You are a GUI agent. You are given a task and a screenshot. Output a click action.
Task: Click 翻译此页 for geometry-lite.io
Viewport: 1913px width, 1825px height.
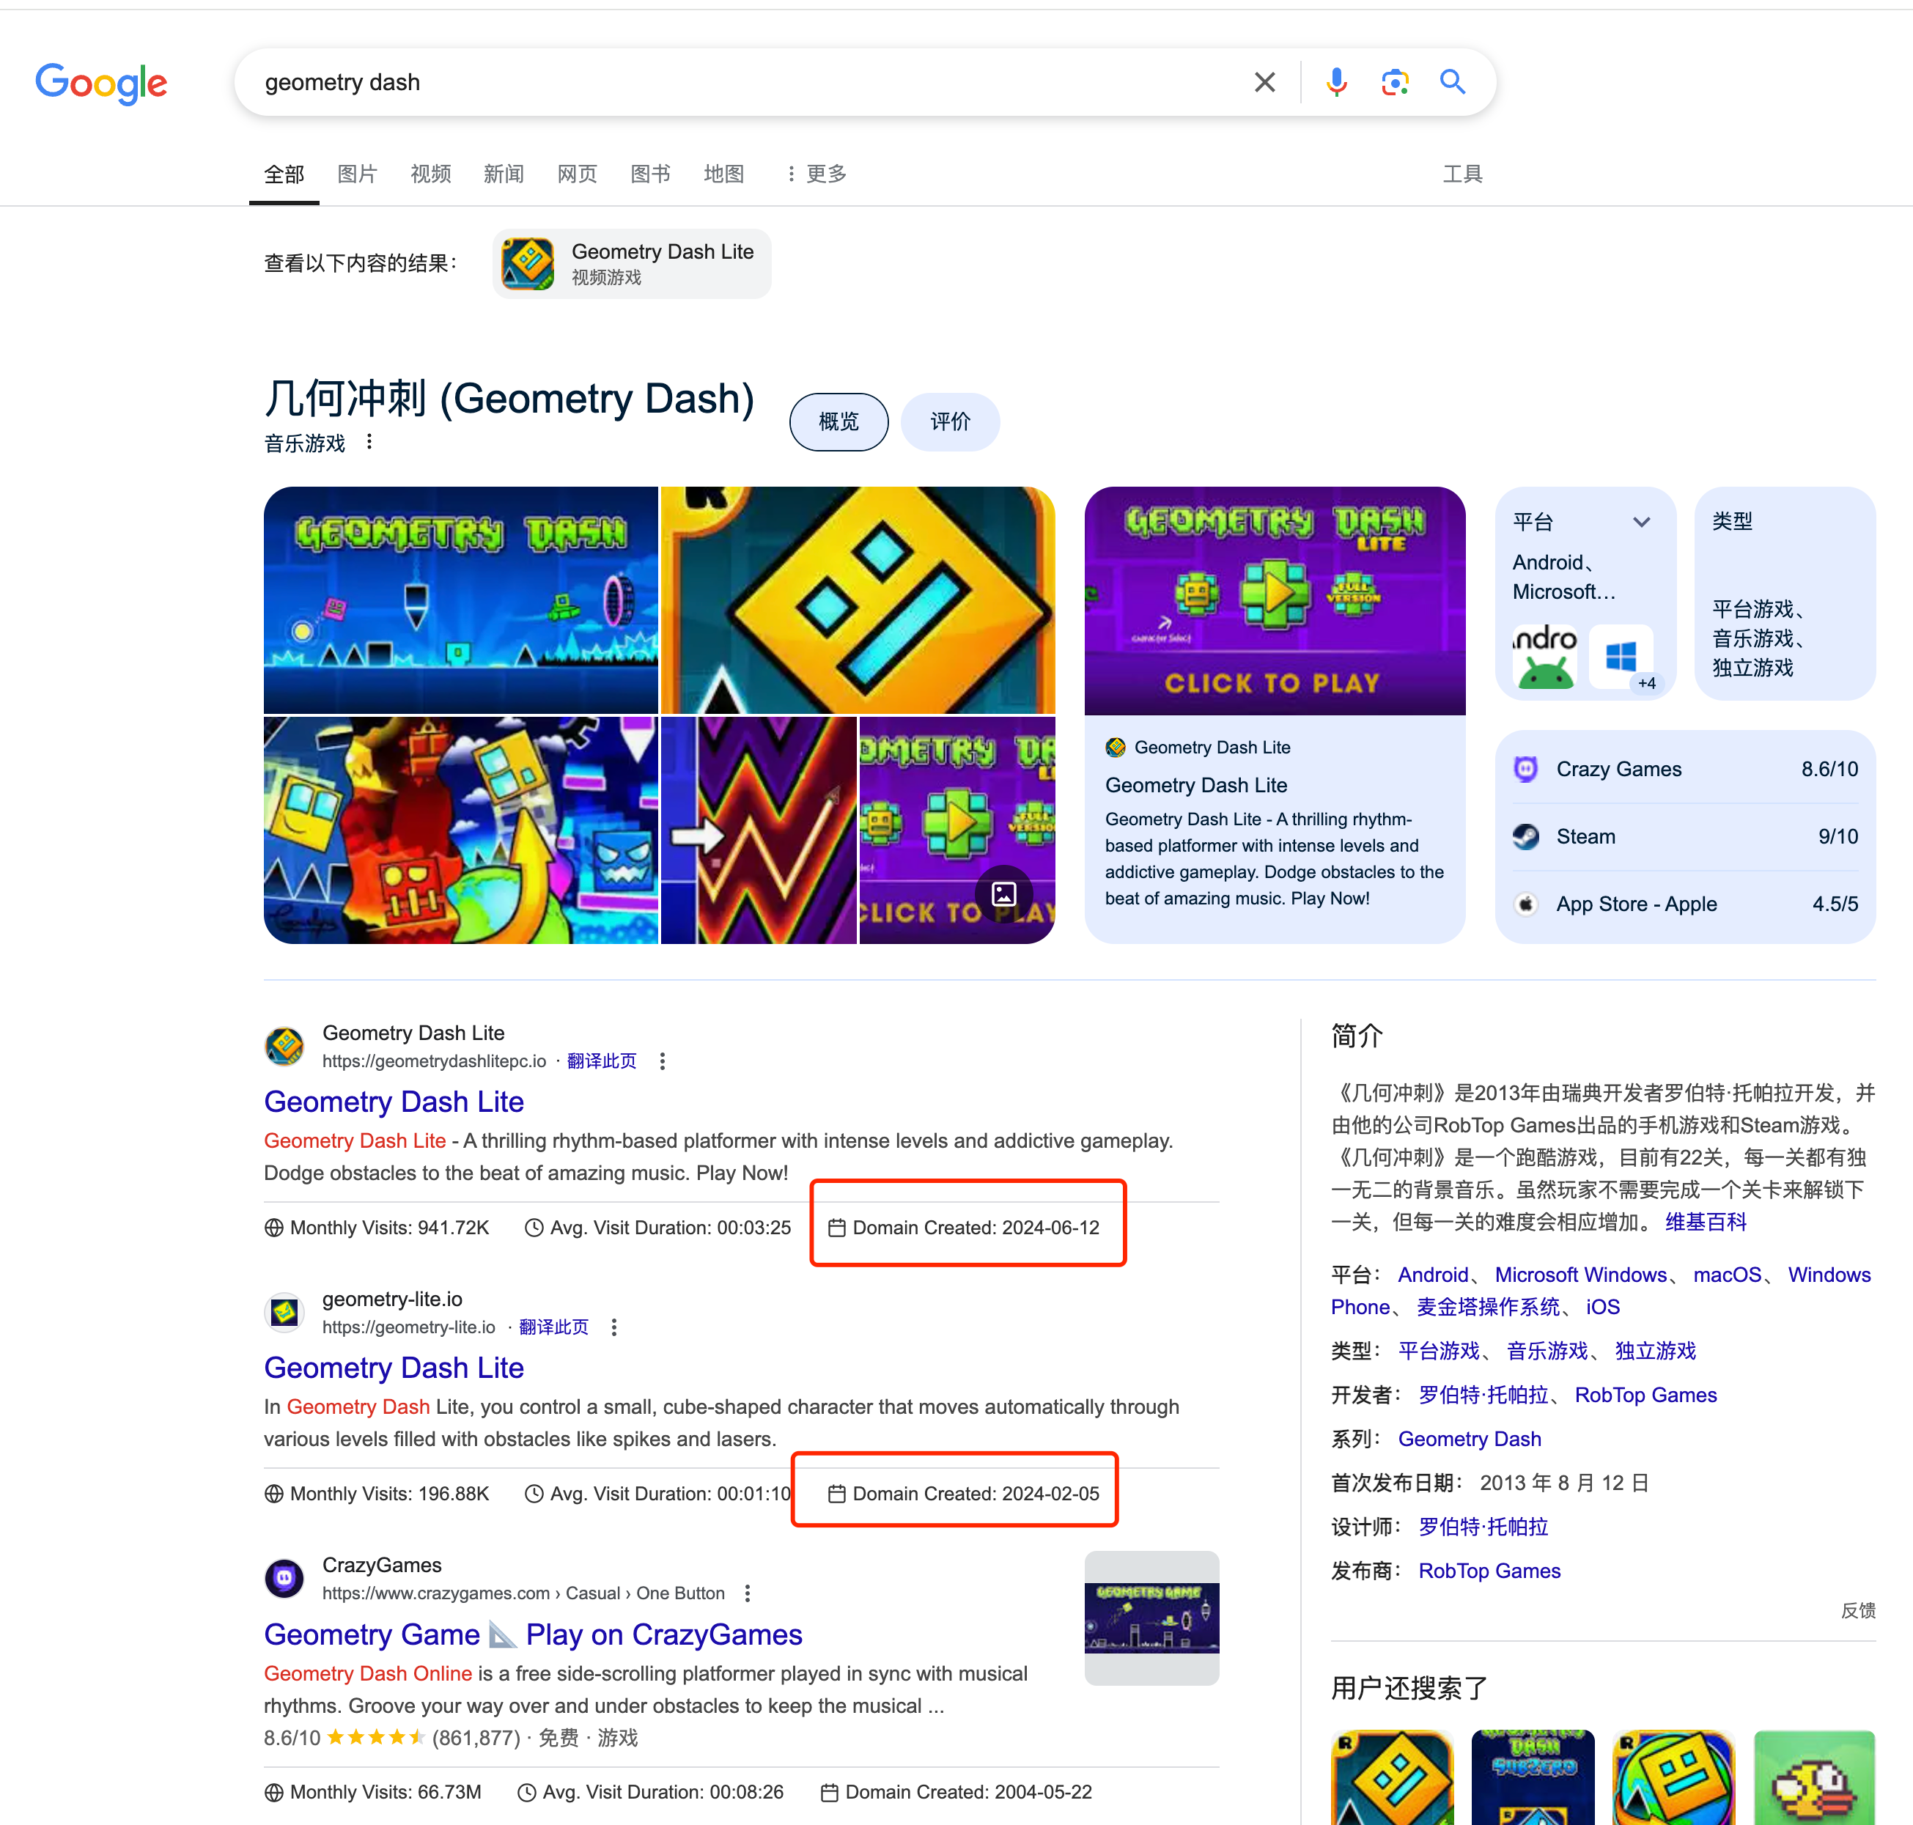553,1327
